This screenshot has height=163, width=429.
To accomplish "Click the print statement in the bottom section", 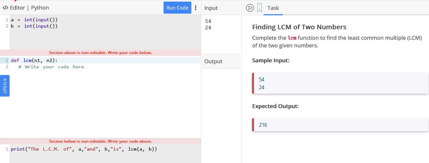I will pyautogui.click(x=84, y=149).
